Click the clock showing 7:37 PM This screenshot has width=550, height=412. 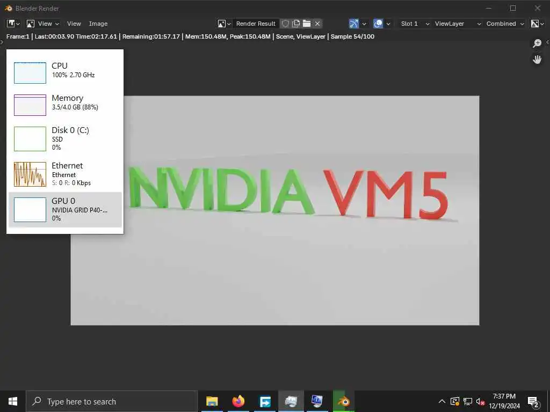click(x=504, y=401)
